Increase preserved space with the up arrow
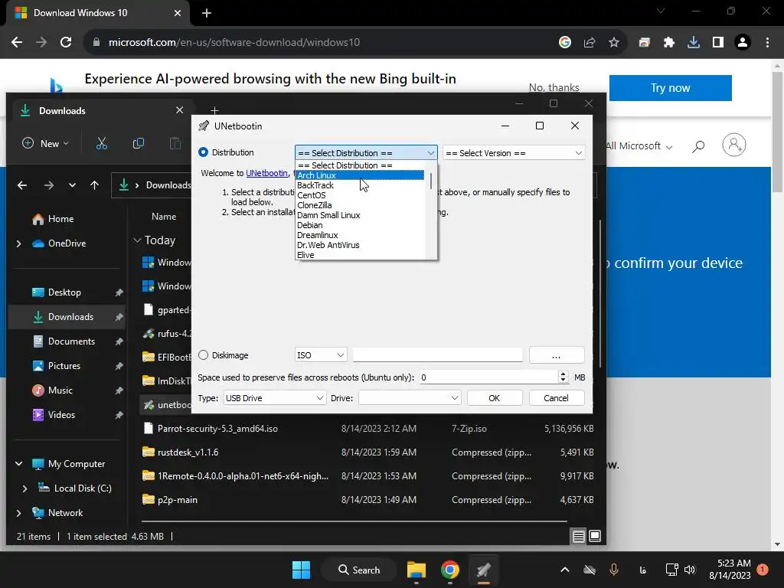Image resolution: width=784 pixels, height=588 pixels. 563,374
